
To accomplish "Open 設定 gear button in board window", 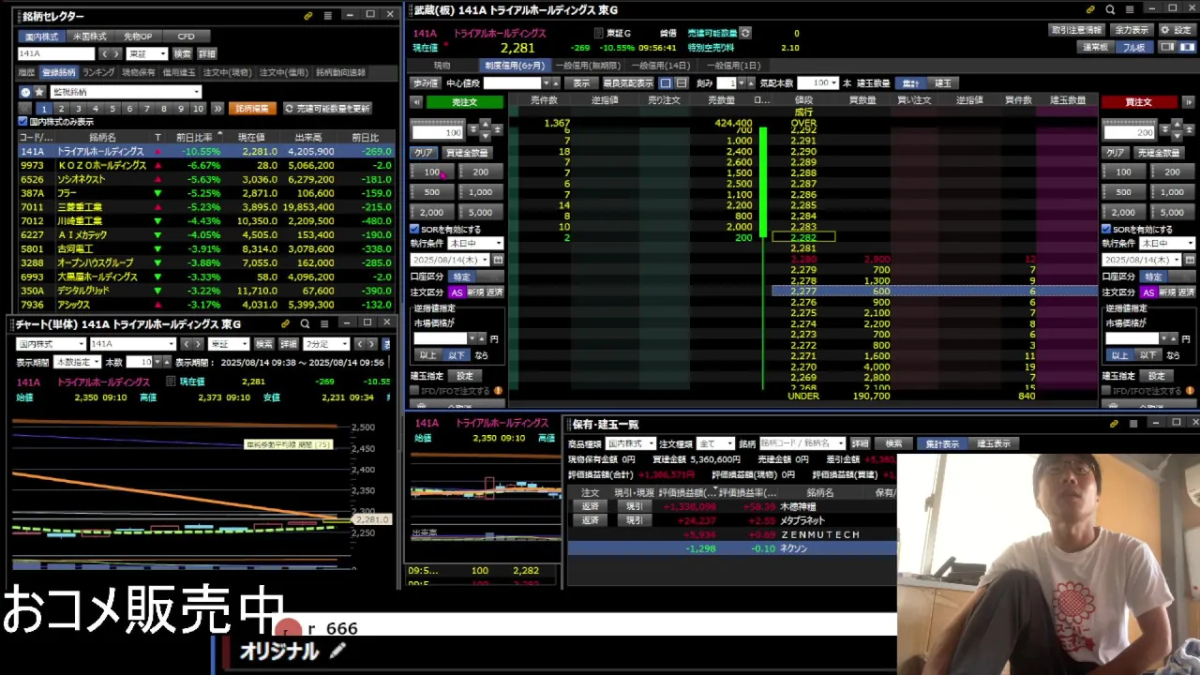I will point(1177,30).
